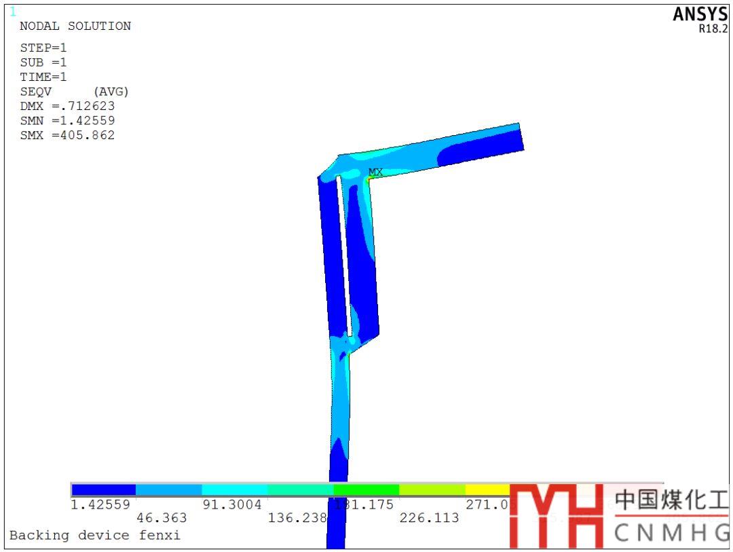Screen dimensions: 733x552
Task: Click the STEP=1 label
Action: (43, 48)
